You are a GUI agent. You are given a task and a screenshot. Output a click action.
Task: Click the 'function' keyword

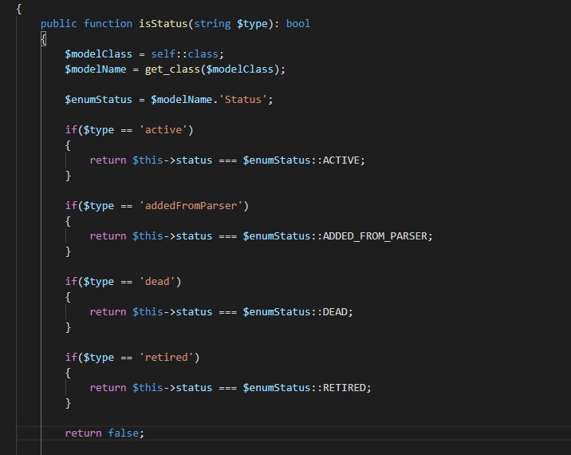(108, 24)
